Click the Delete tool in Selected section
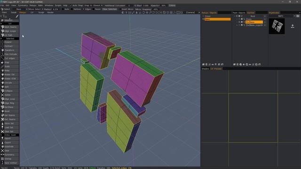Viewport: 301px width, 169px height. click(9, 95)
